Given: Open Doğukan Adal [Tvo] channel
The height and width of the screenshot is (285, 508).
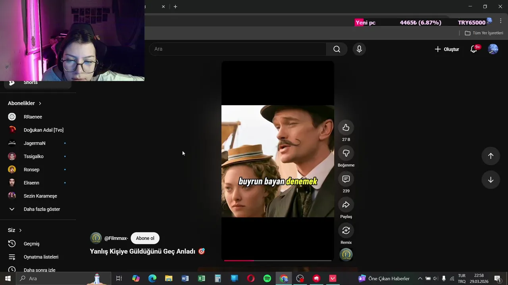Looking at the screenshot, I should (38, 130).
